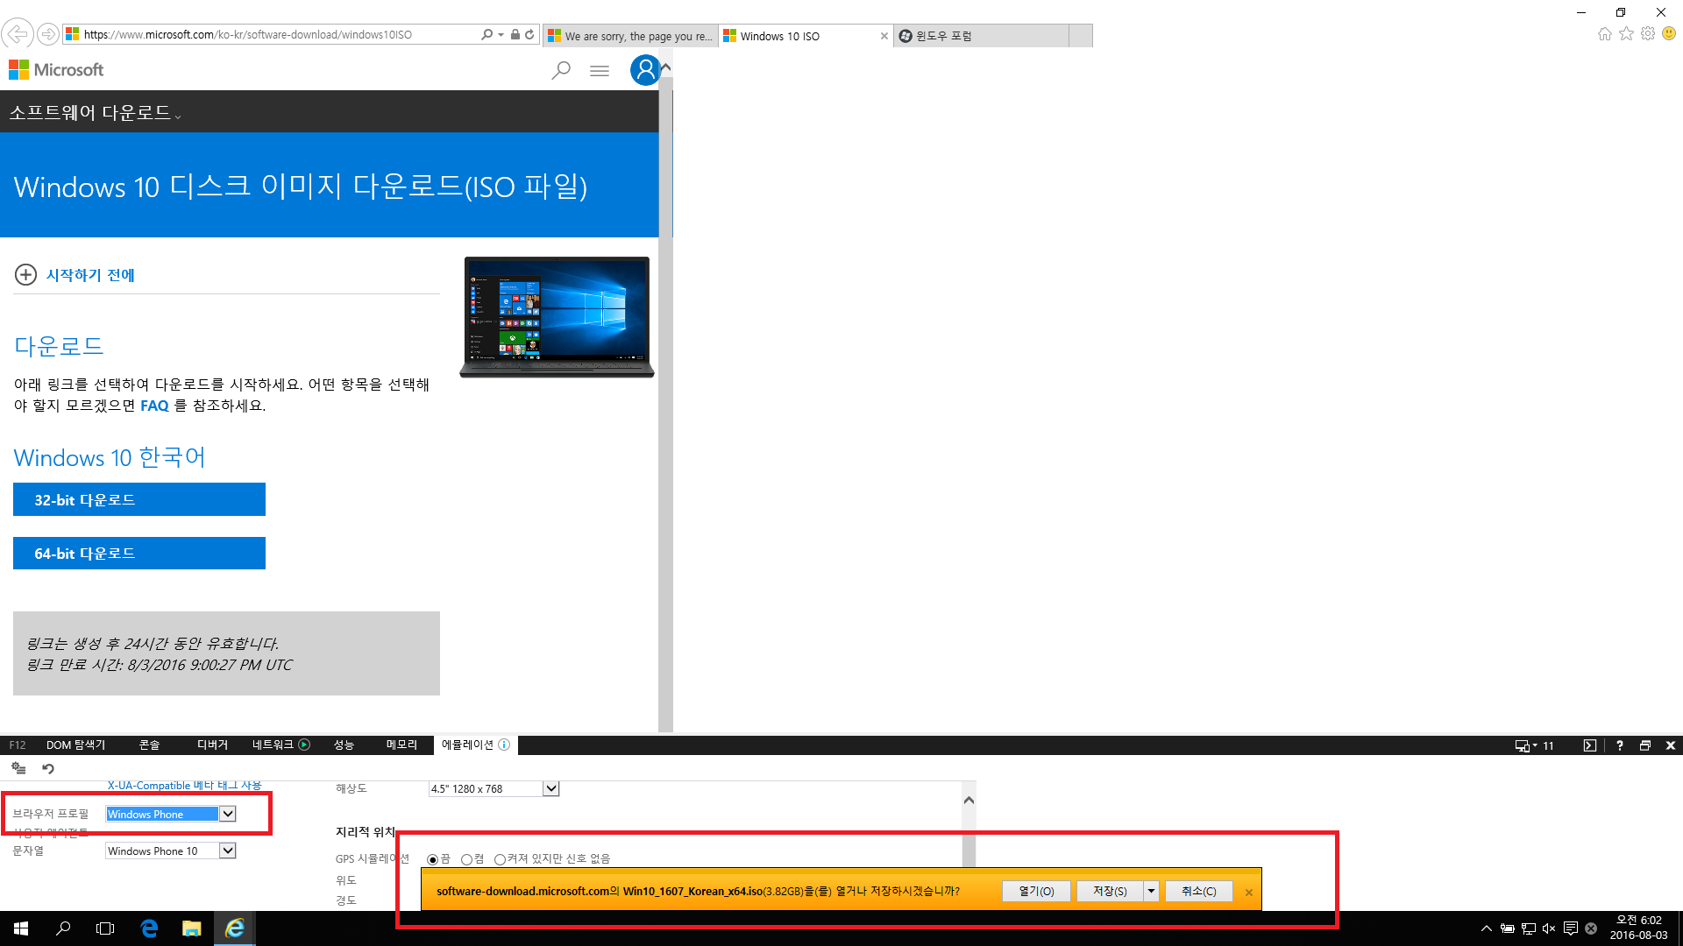The width and height of the screenshot is (1683, 946).
Task: Switch to the 디버거 tab
Action: (212, 745)
